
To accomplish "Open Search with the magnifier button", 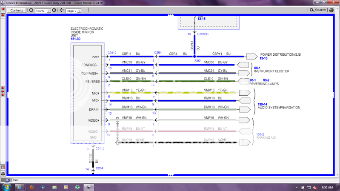I will click(318, 10).
